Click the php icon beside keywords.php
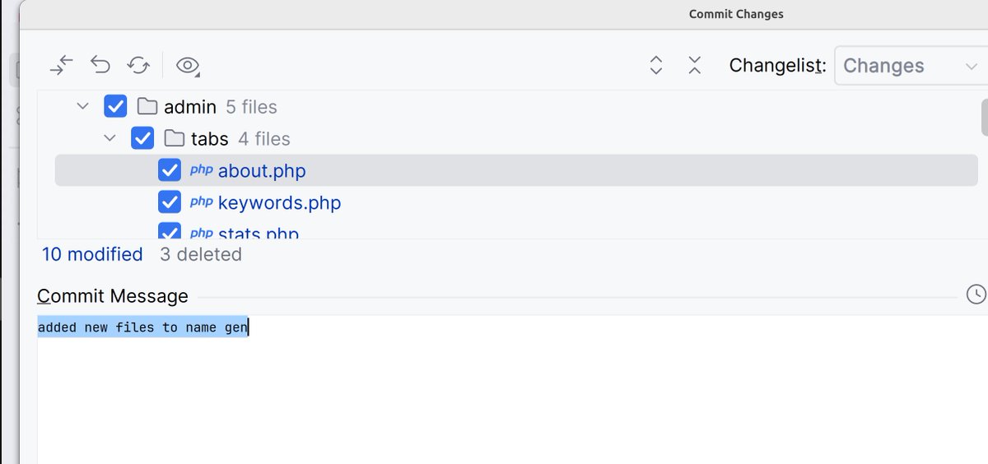 [201, 202]
